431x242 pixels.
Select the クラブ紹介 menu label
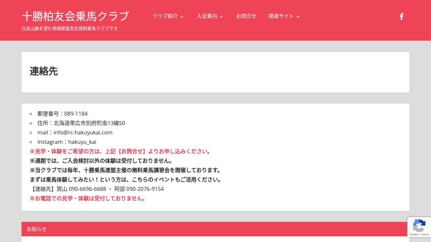pyautogui.click(x=165, y=16)
